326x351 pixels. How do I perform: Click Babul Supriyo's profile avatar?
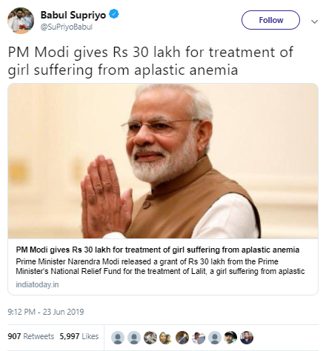(21, 21)
